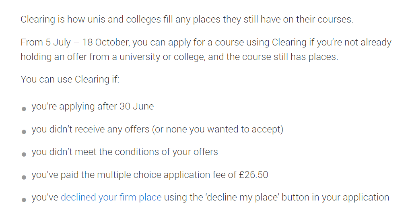
Task: Select the sentence "Clearing is how unis and colleges"
Action: coord(187,19)
